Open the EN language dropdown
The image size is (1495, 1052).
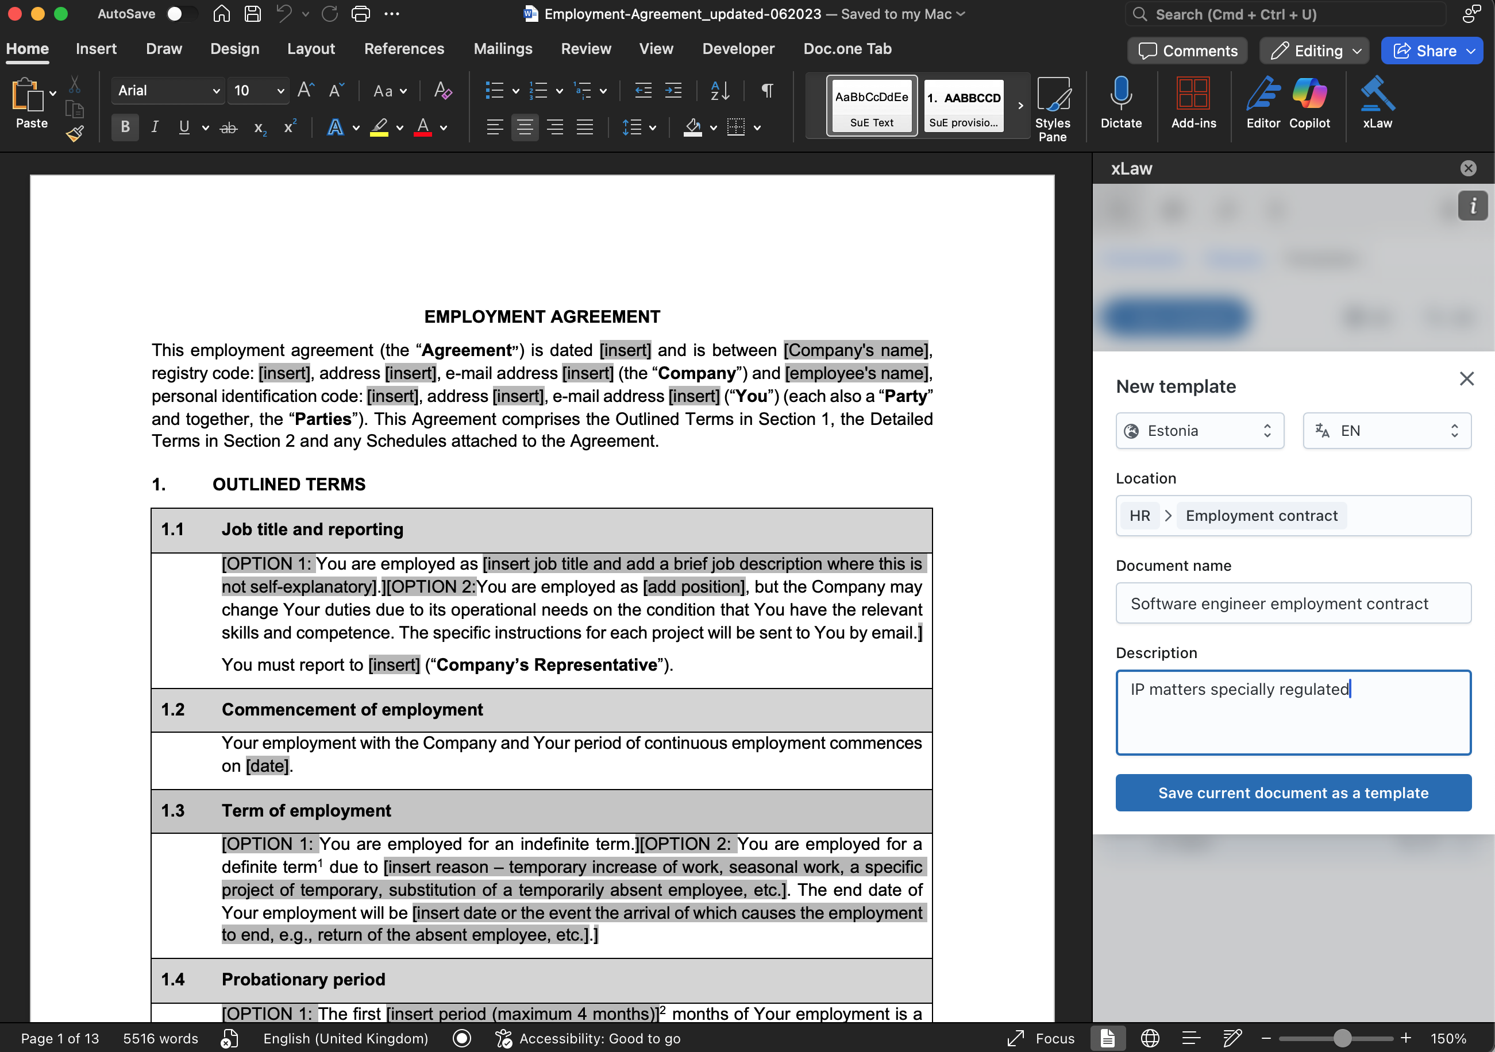(1386, 431)
